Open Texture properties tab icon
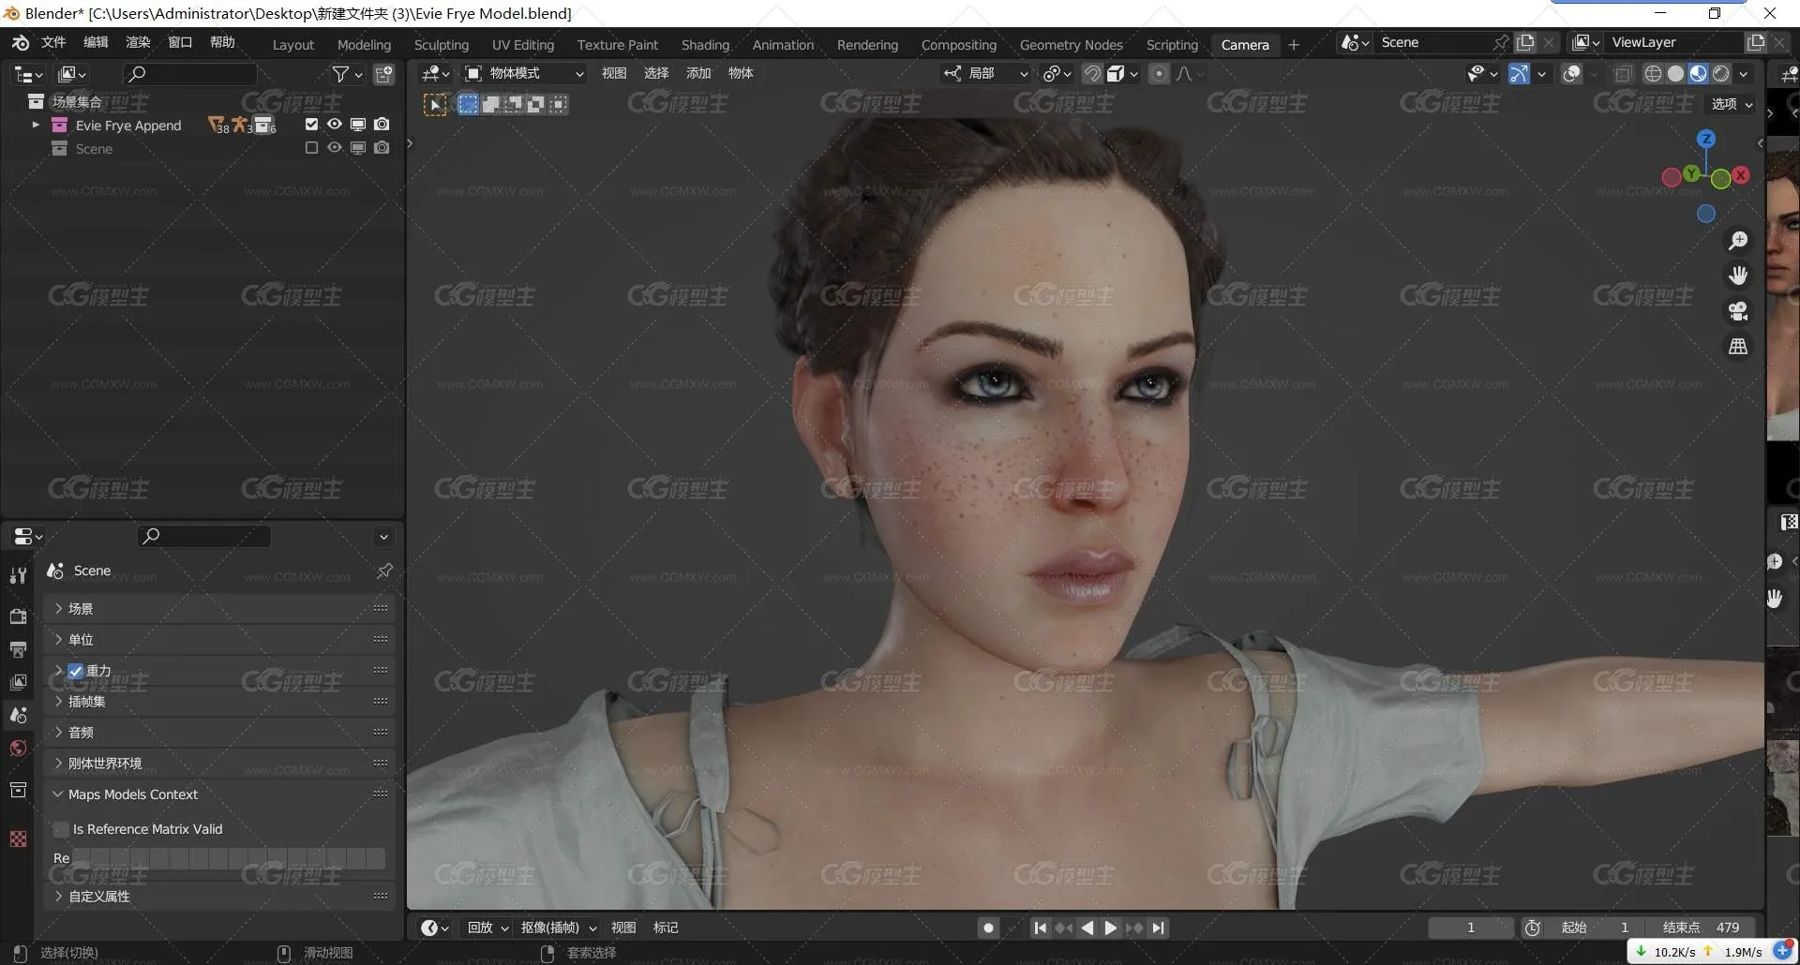 tap(18, 839)
